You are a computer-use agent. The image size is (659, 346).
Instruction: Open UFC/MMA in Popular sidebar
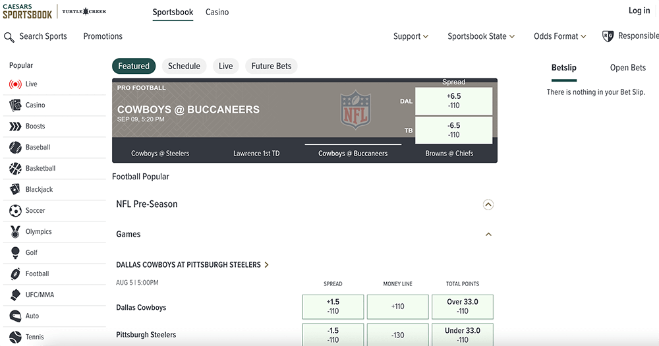pyautogui.click(x=55, y=295)
